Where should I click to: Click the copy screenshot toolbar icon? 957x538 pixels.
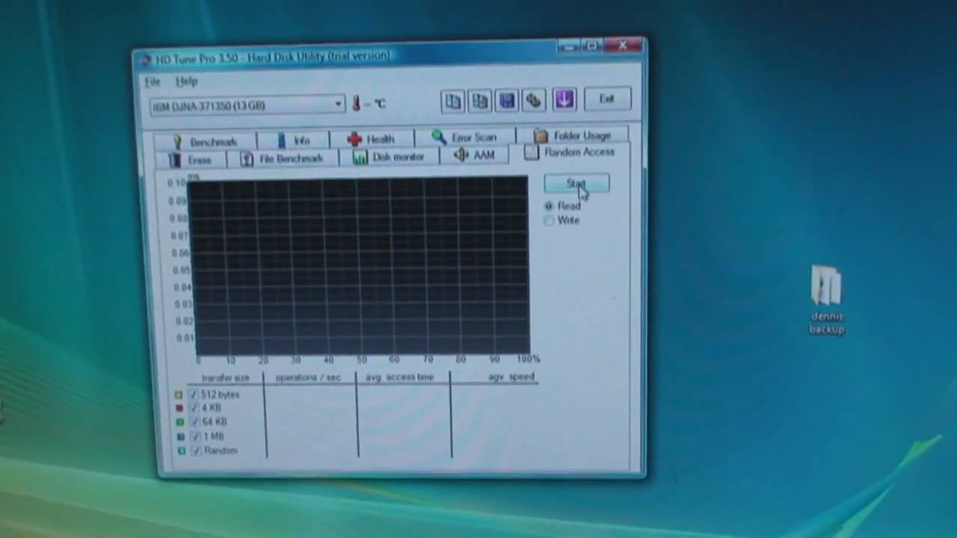pyautogui.click(x=480, y=101)
